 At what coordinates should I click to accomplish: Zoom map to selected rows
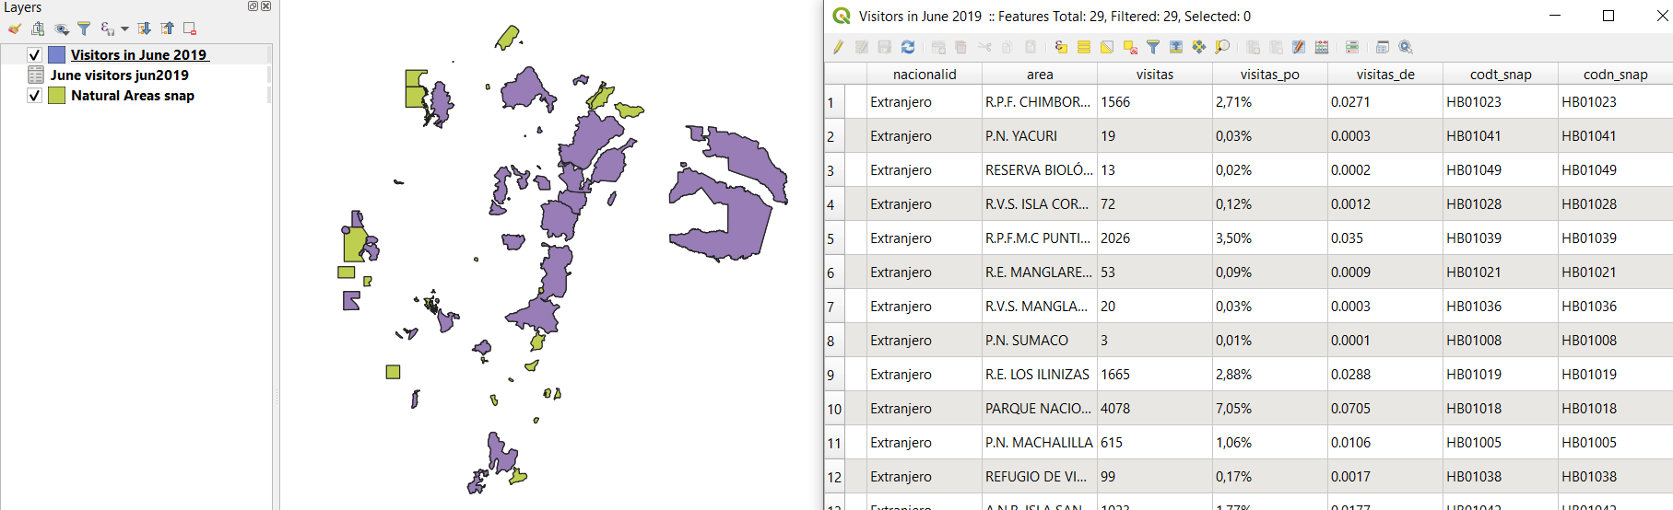[1222, 47]
